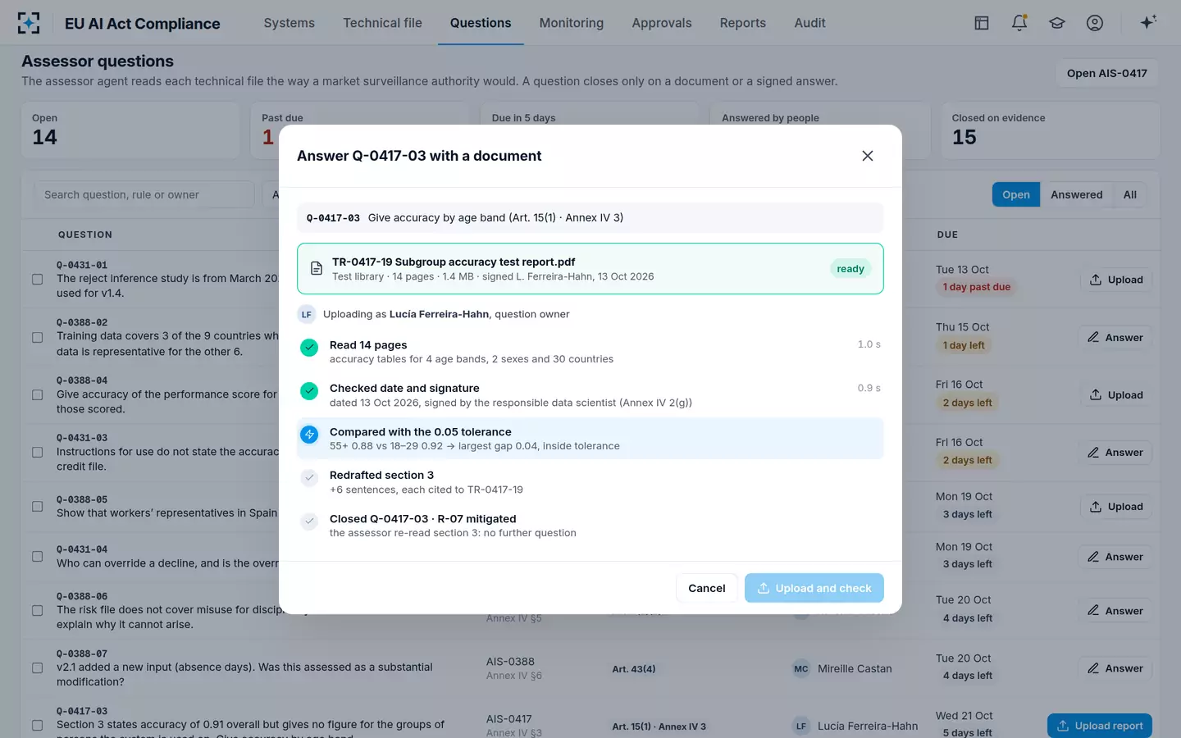1181x738 pixels.
Task: Click the EU AI Act Compliance logo icon
Action: click(29, 23)
